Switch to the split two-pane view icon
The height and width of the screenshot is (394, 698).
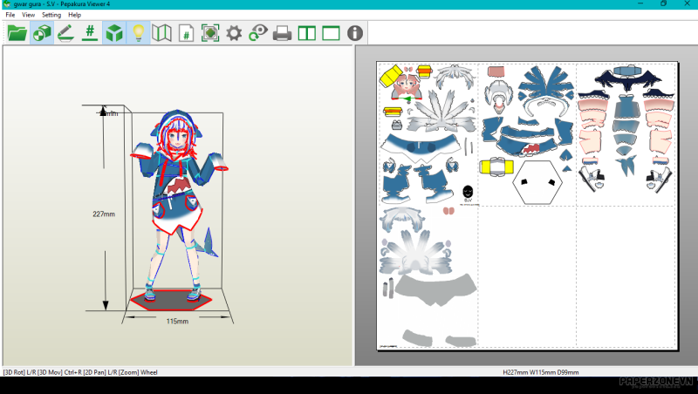click(x=307, y=33)
